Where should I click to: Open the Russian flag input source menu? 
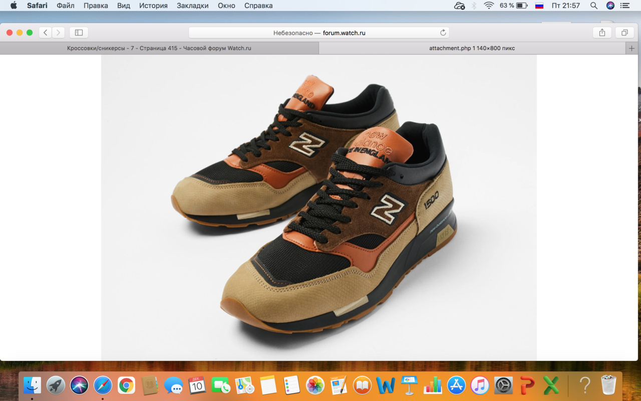539,6
